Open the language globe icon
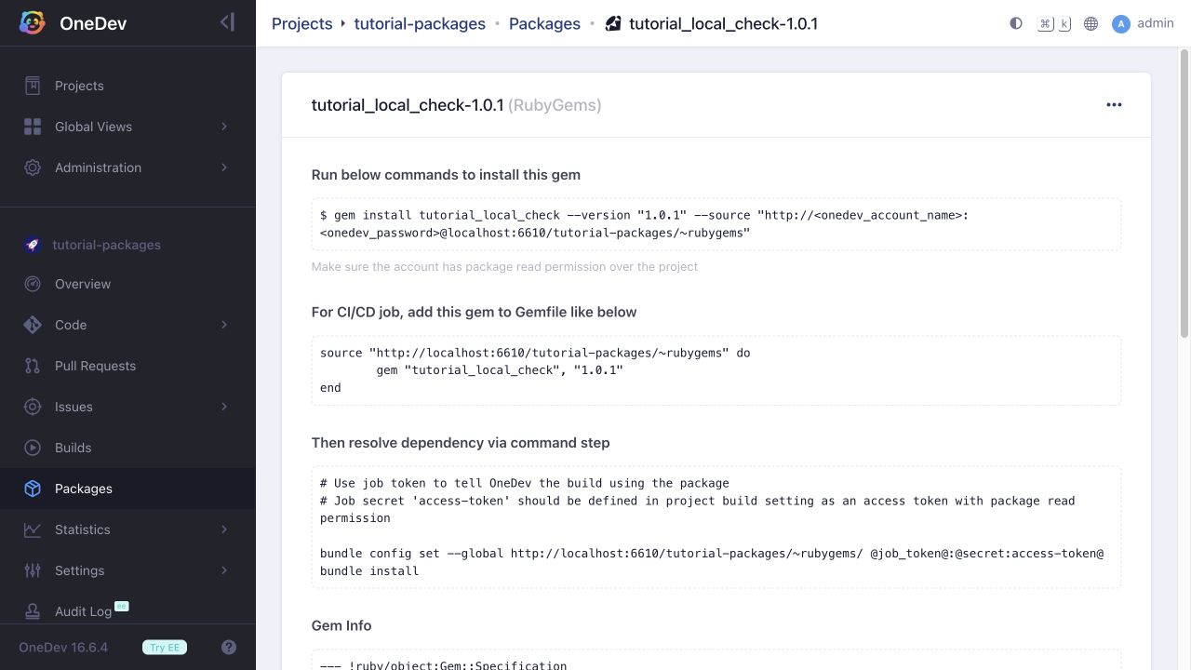Image resolution: width=1191 pixels, height=670 pixels. [1091, 23]
